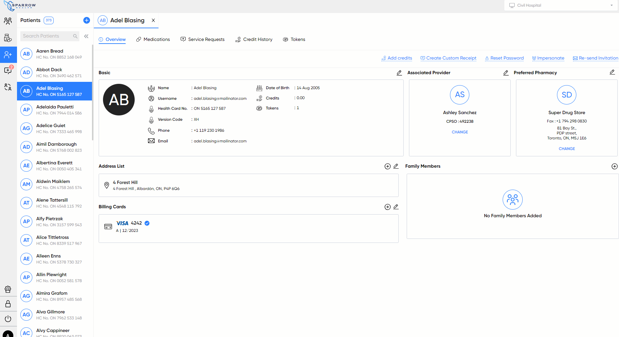
Task: Click the Preferred Pharmacy edit pencil
Action: [612, 72]
